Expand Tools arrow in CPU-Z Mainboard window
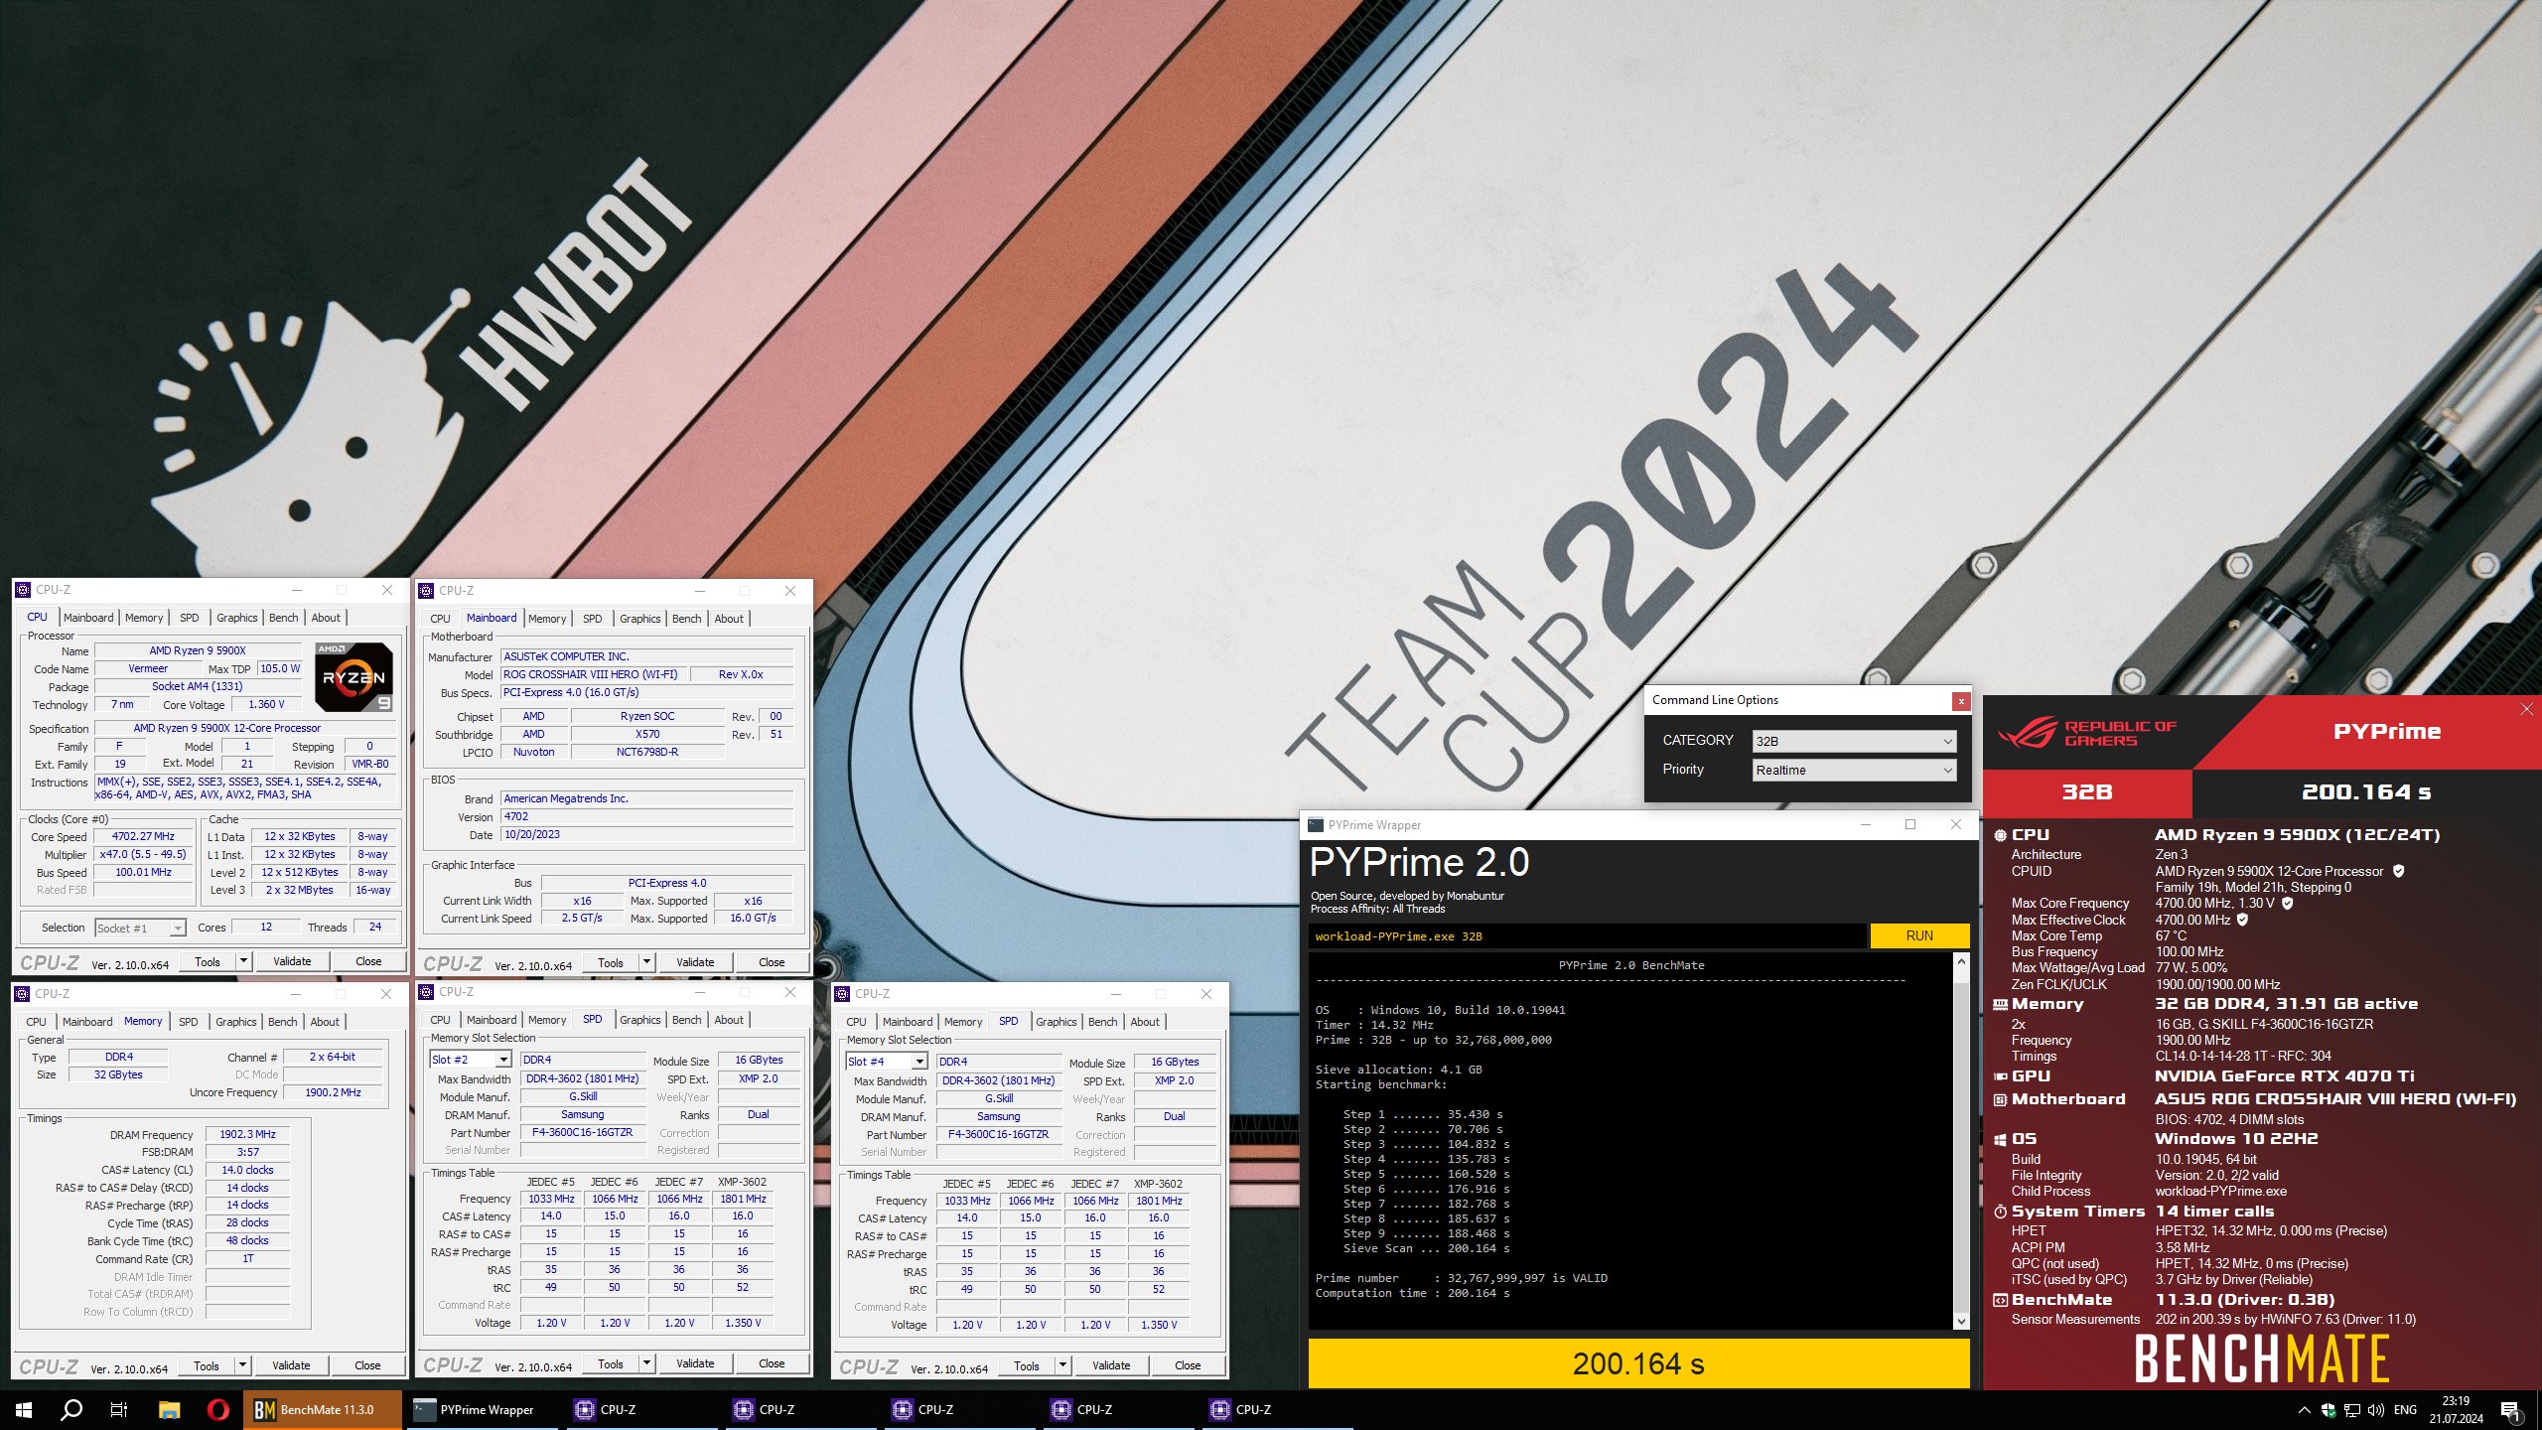 tap(646, 962)
